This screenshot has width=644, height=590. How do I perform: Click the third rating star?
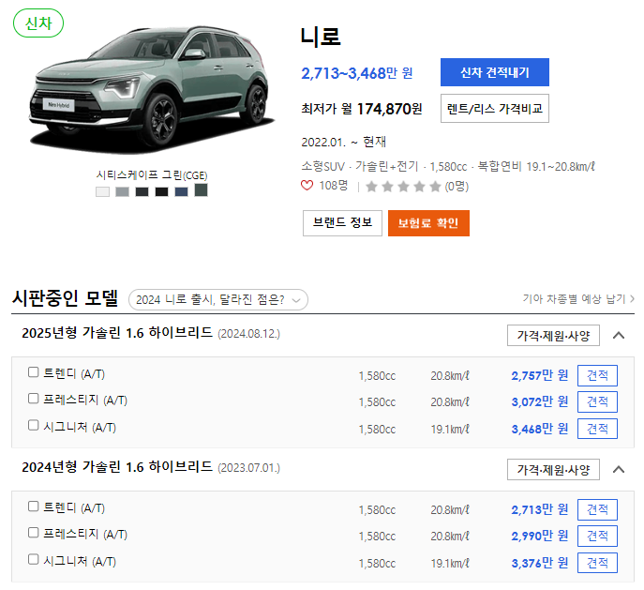click(403, 187)
